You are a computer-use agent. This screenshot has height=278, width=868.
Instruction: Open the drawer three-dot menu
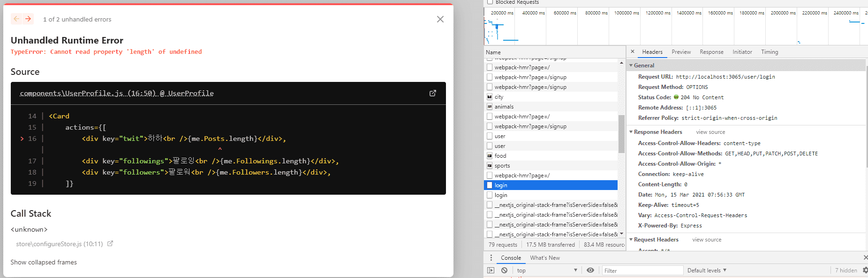coord(491,258)
